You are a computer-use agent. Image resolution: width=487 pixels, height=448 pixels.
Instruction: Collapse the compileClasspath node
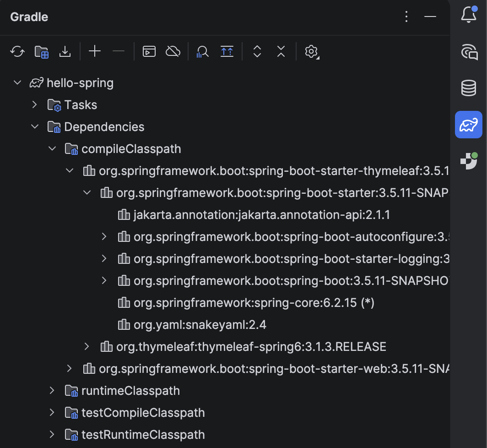pyautogui.click(x=52, y=148)
